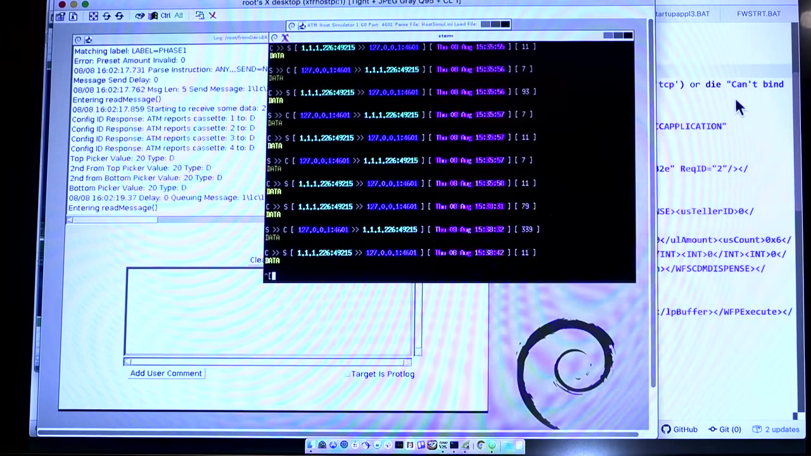Viewport: 811px width, 456px height.
Task: Click Debian swirl icon of ATM Host Simulator window
Action: pos(291,26)
